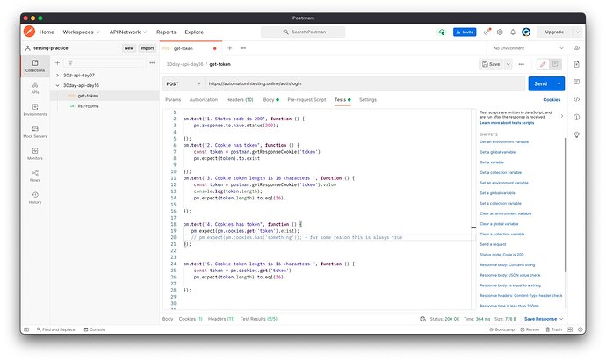The height and width of the screenshot is (361, 606).
Task: Open the No Environment selector
Action: 529,48
